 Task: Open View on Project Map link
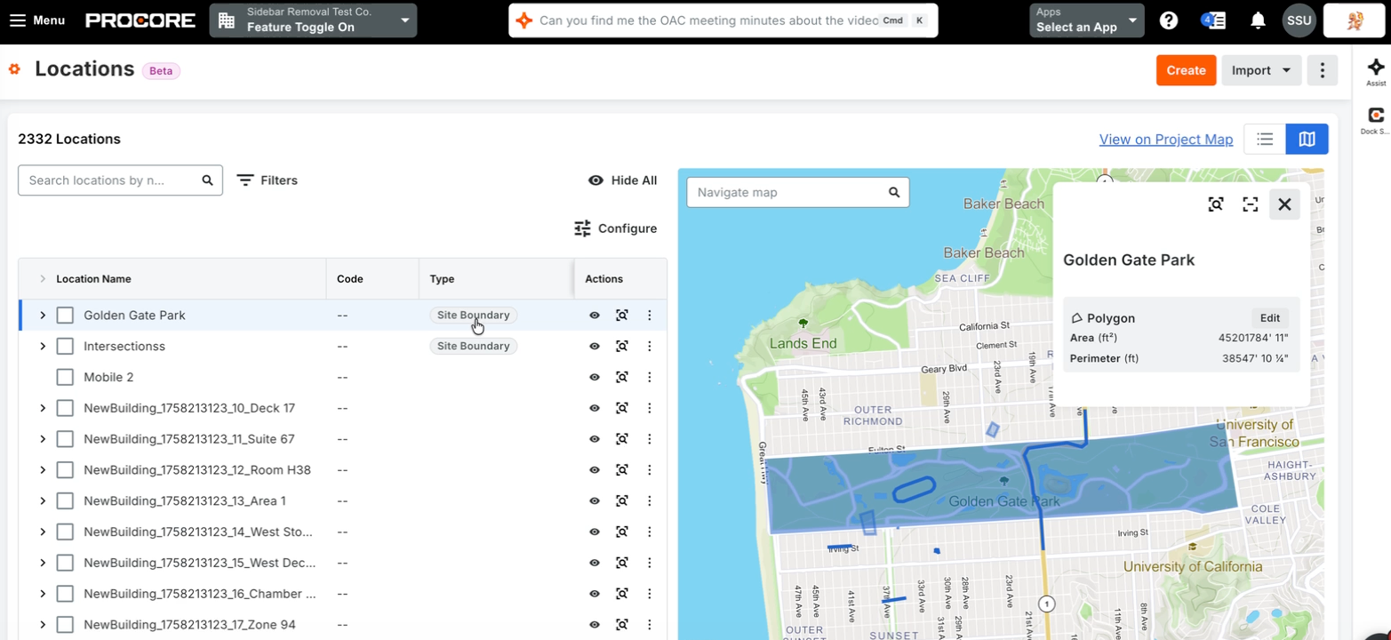pos(1165,139)
